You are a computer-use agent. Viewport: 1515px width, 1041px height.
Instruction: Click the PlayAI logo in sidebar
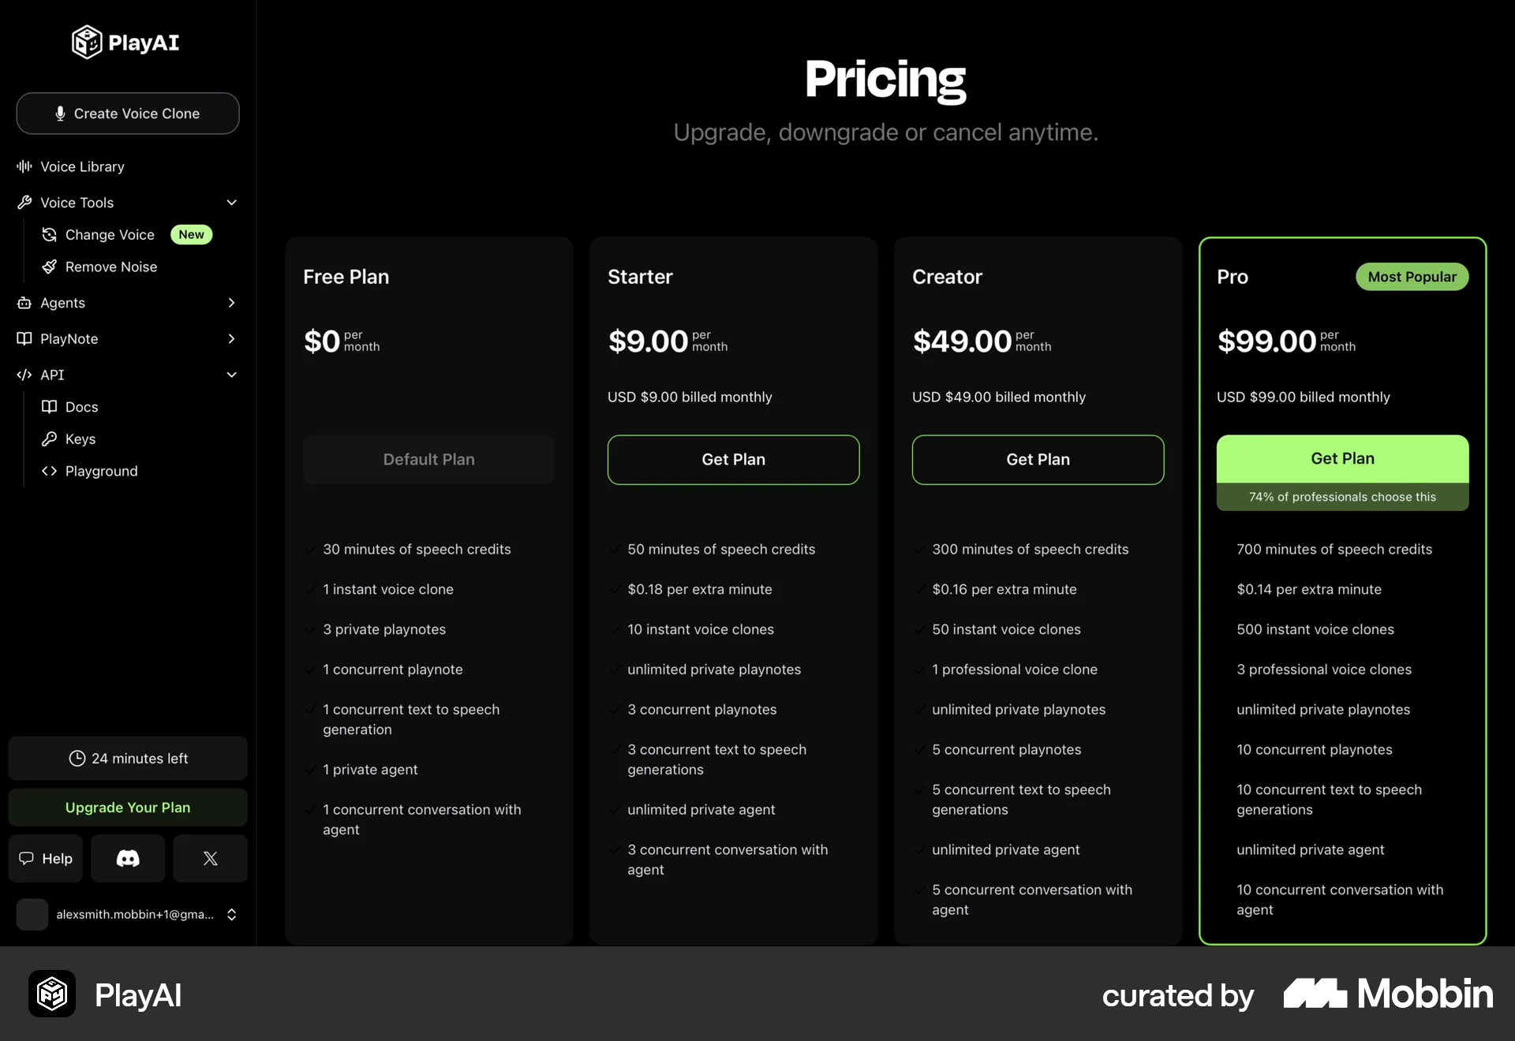point(125,42)
